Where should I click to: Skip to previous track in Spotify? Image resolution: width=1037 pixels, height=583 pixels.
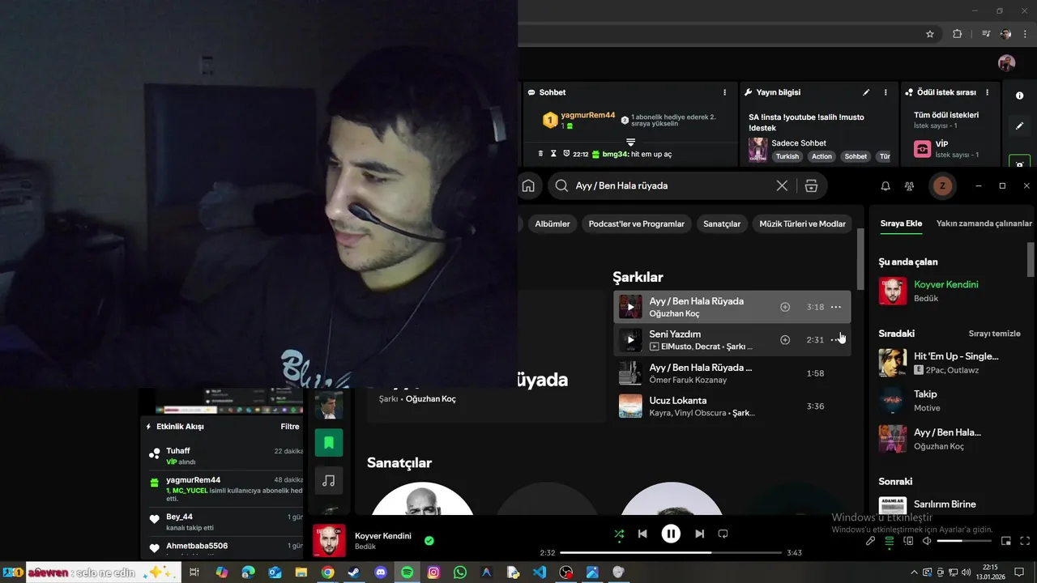point(642,534)
